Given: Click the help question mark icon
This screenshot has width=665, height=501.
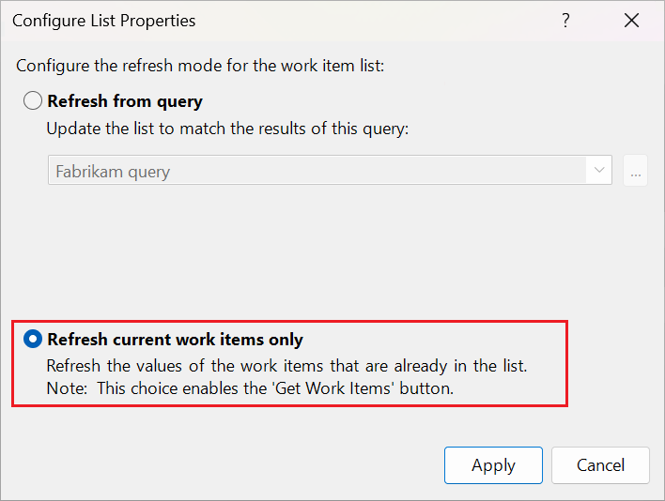Looking at the screenshot, I should (565, 20).
